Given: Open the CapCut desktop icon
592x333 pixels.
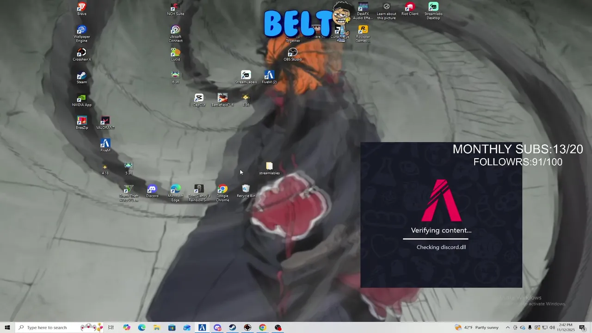Looking at the screenshot, I should tap(199, 100).
